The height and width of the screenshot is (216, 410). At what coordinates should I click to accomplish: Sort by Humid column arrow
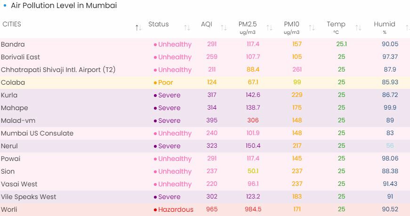pyautogui.click(x=407, y=28)
